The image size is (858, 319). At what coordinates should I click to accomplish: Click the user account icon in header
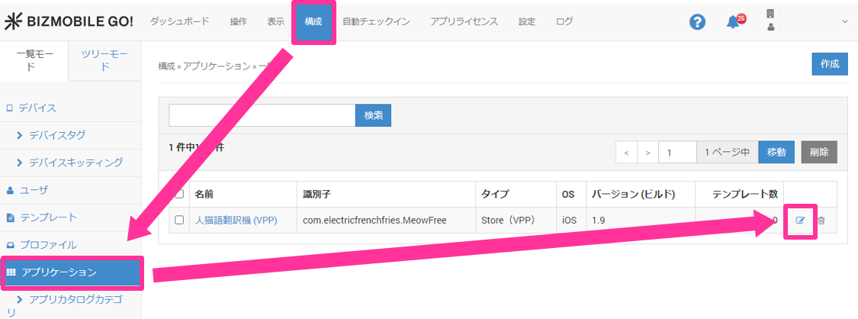770,21
